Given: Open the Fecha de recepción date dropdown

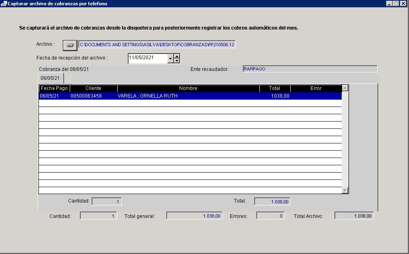Looking at the screenshot, I should (x=170, y=58).
